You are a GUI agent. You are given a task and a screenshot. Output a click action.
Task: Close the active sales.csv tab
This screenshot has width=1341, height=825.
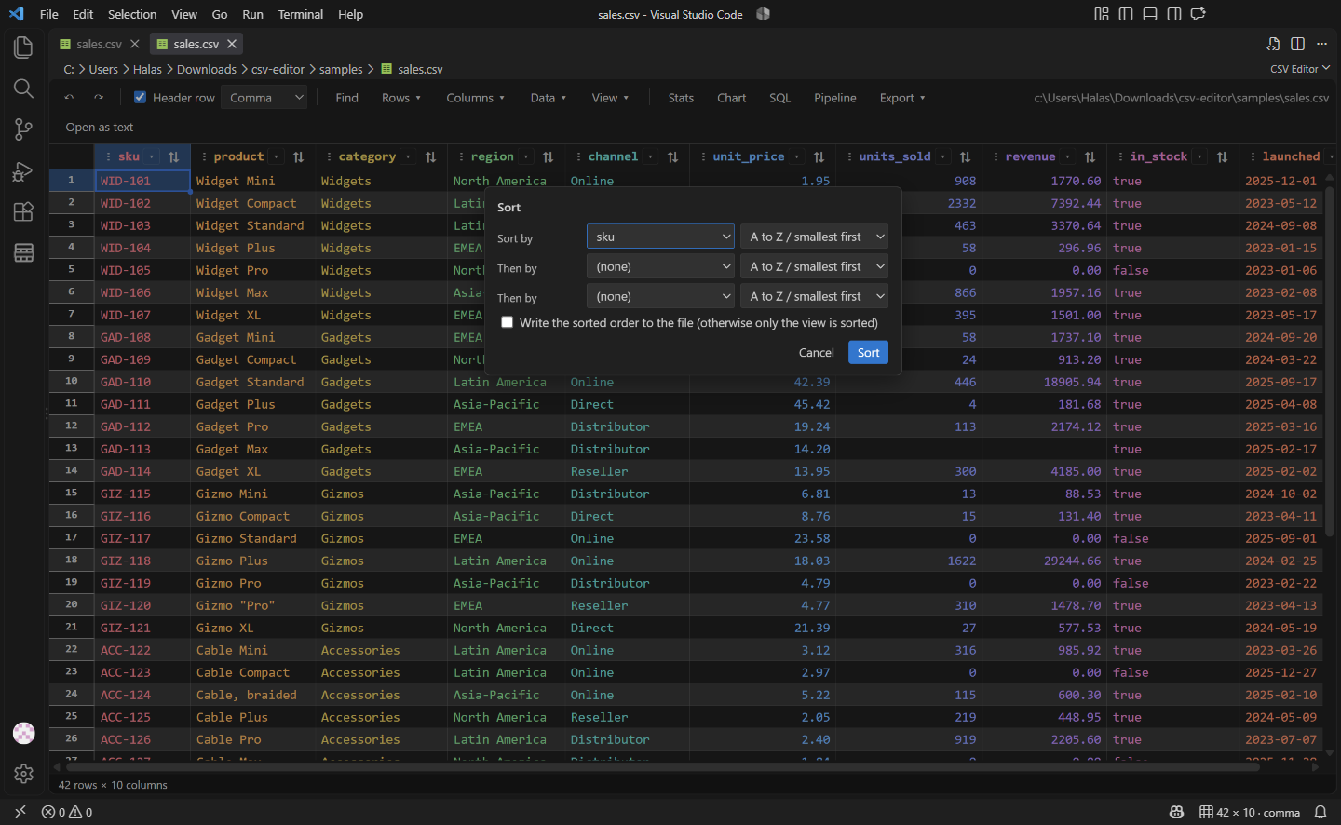(232, 44)
